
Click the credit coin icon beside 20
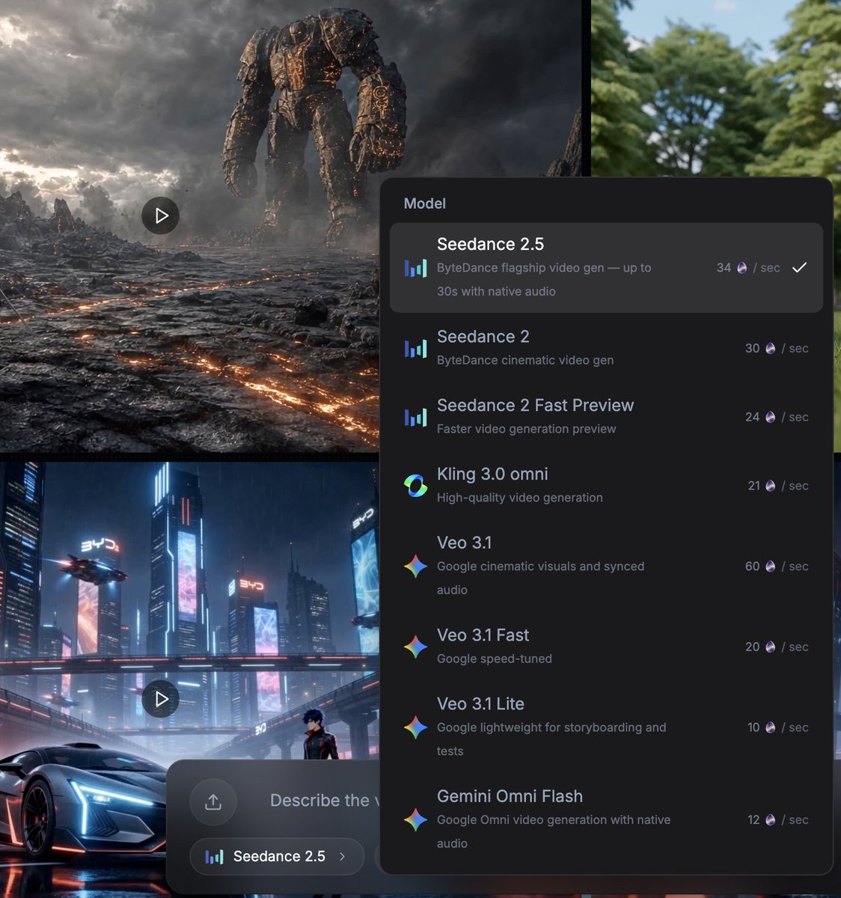(771, 647)
